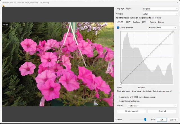Click the 100% Overall value text
180x124 pixels.
coord(153,120)
